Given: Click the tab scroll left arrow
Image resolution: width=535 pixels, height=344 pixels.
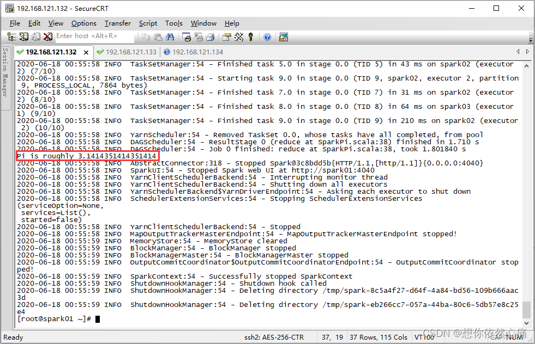Looking at the screenshot, I should coord(518,51).
